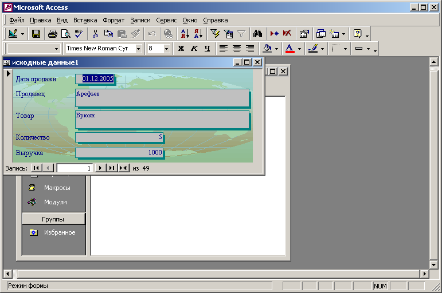
Task: Click the View mode design icon
Action: [x=13, y=34]
